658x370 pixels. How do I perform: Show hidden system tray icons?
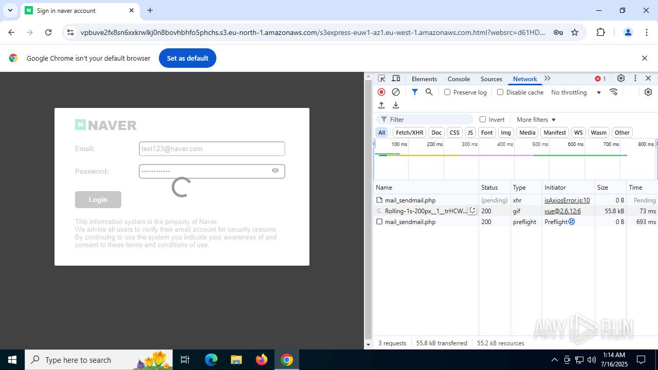tap(554, 360)
